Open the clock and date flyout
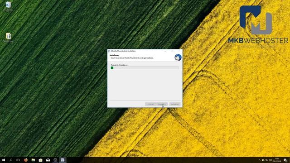The image size is (290, 163). coord(277,160)
